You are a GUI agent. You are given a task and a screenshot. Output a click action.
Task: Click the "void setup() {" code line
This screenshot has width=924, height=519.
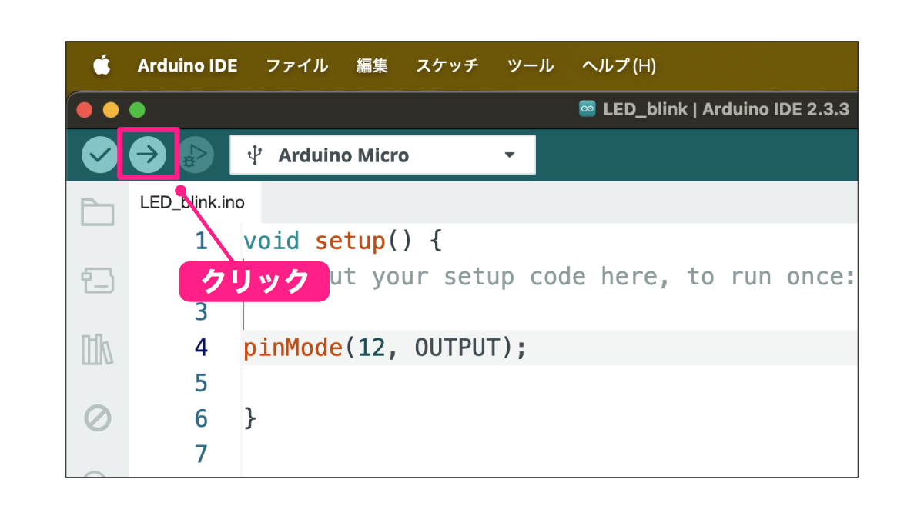343,241
